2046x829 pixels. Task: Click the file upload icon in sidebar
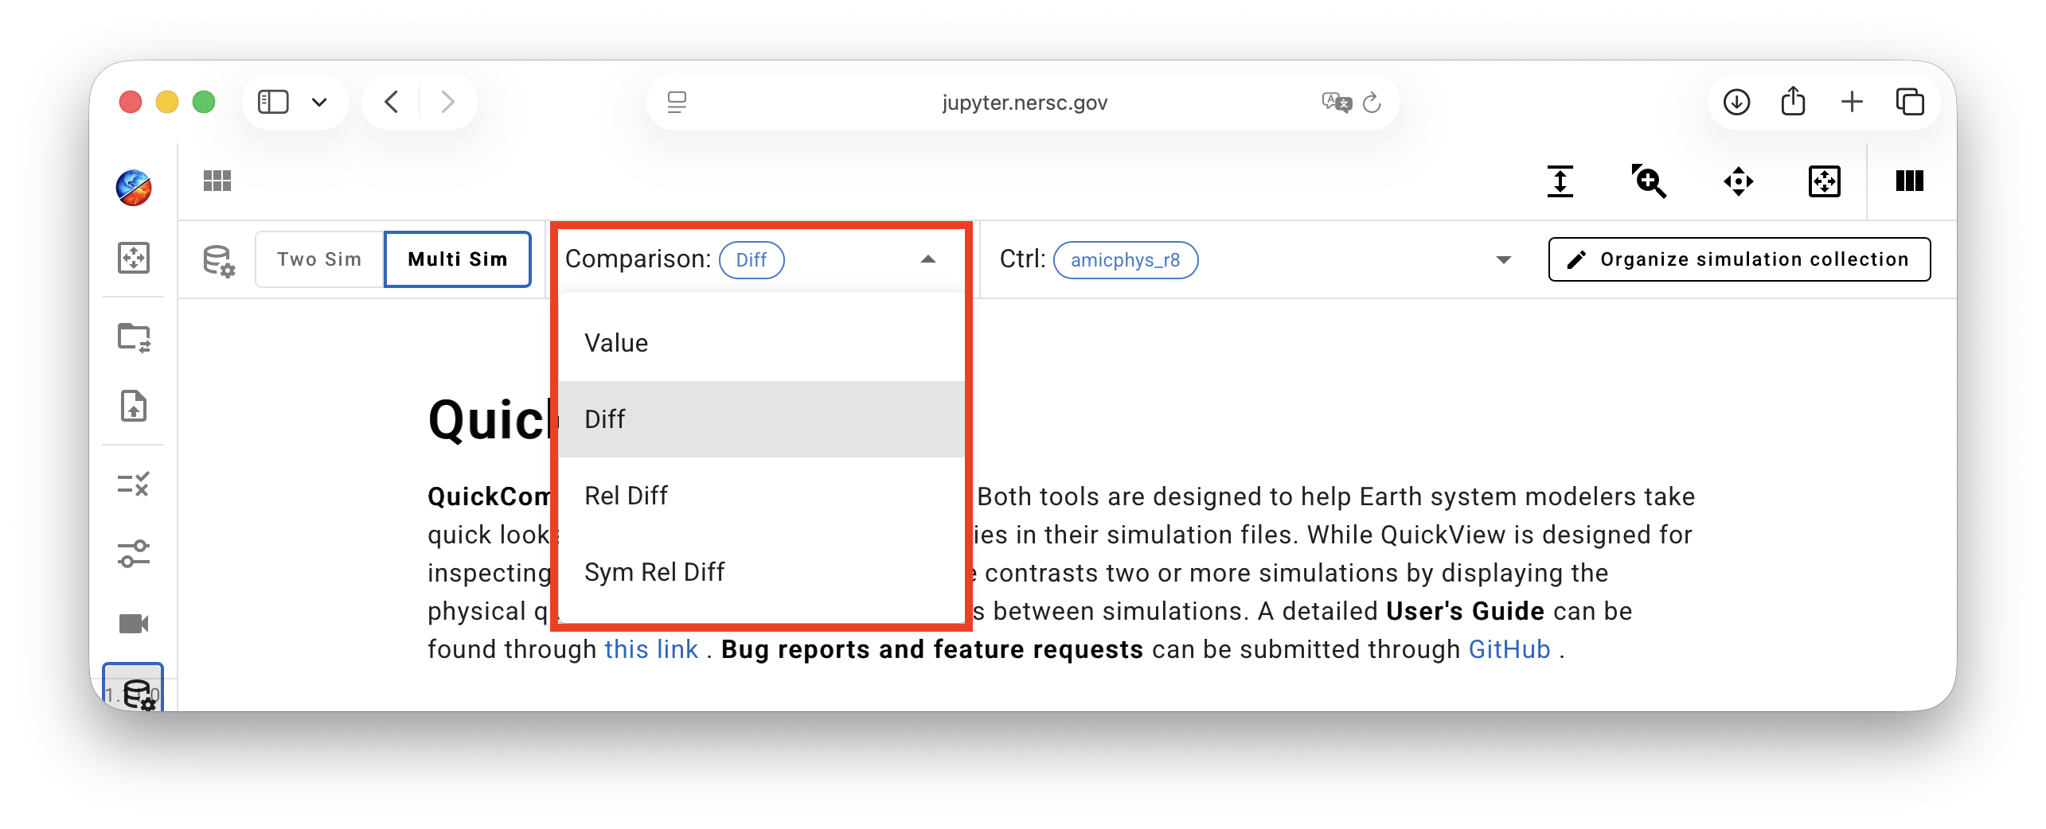coord(134,406)
